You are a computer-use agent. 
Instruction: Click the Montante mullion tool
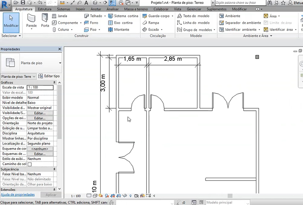coord(121,29)
